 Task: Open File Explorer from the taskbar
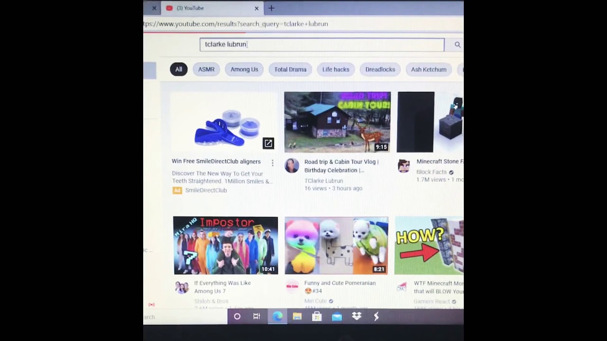pos(297,316)
